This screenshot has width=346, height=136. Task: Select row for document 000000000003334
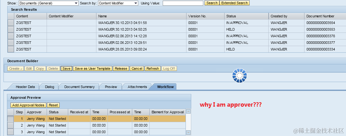point(11,49)
